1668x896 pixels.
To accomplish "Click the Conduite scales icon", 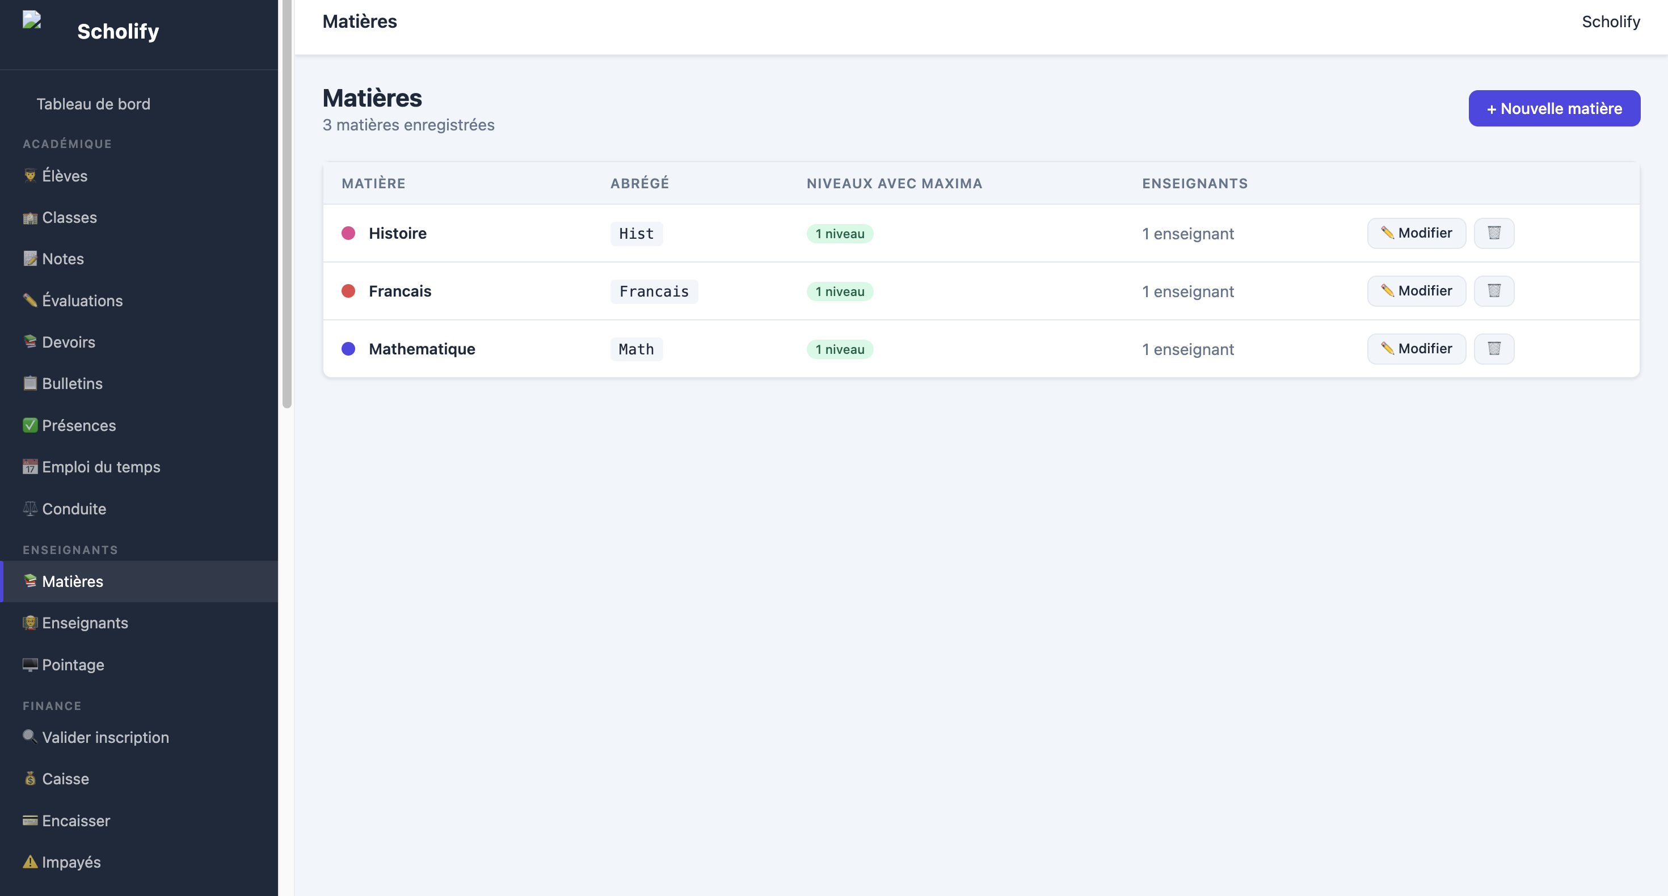I will click(30, 509).
